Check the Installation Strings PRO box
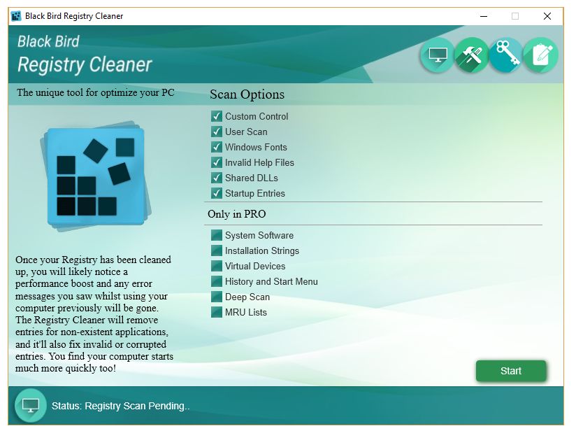Screen dimensions: 583x438 pos(217,250)
